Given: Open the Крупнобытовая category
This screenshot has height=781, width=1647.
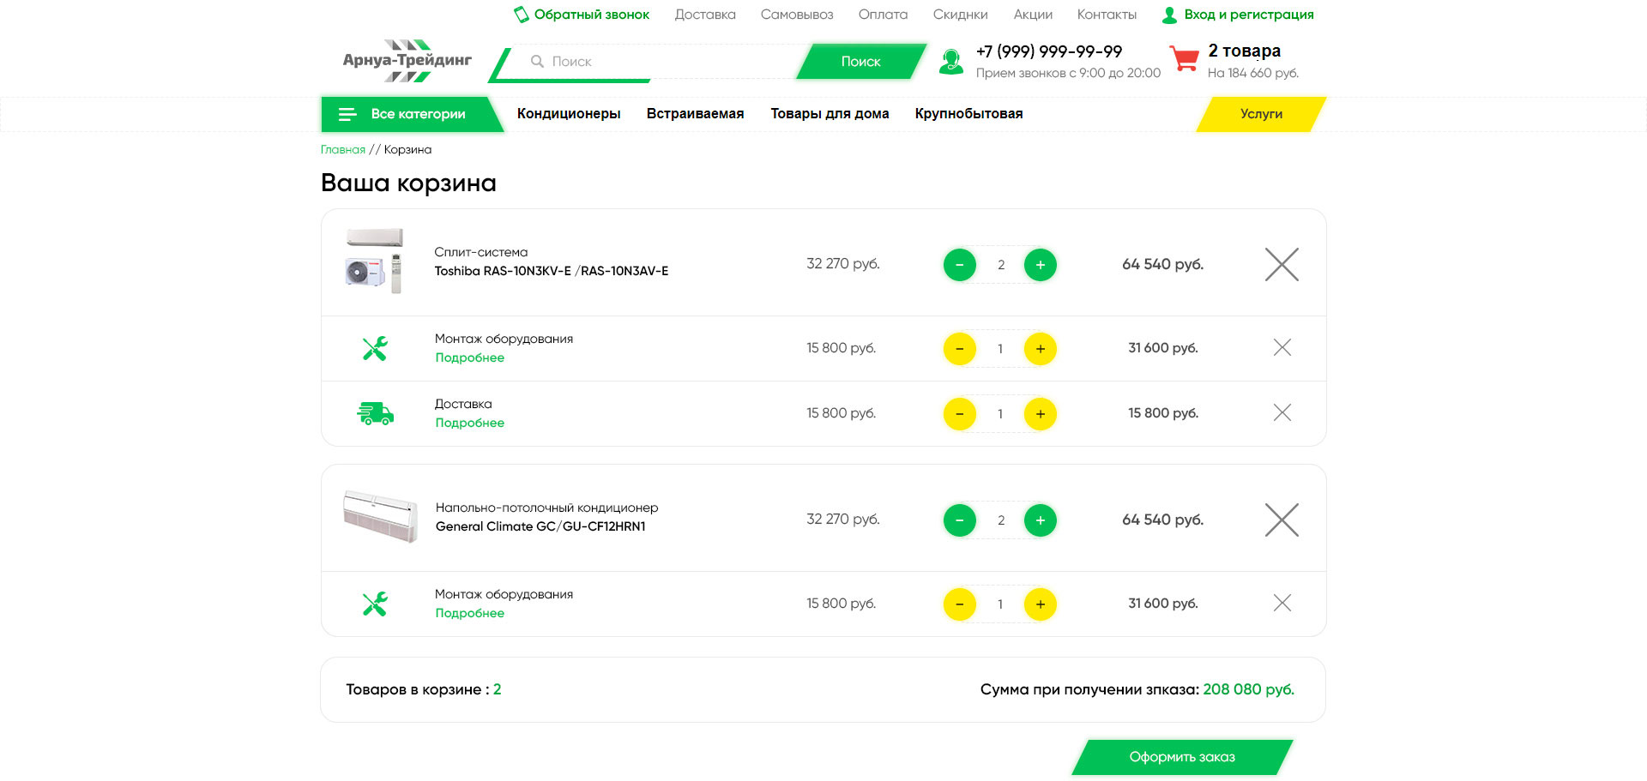Looking at the screenshot, I should [968, 114].
